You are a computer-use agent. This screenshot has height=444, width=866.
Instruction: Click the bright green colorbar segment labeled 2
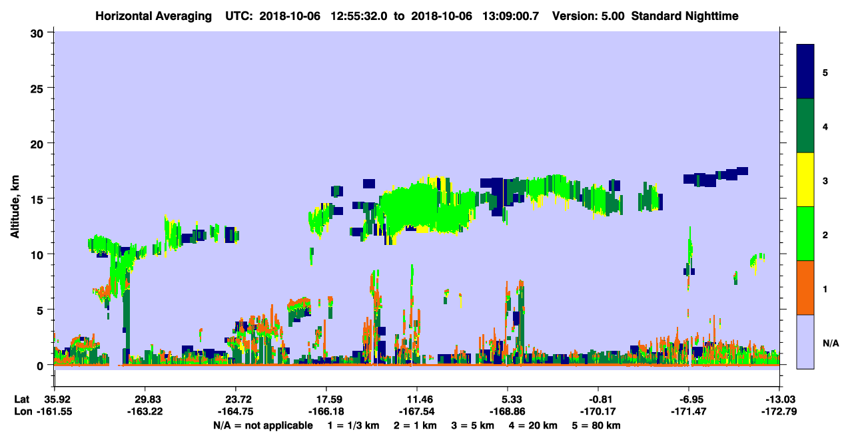805,234
